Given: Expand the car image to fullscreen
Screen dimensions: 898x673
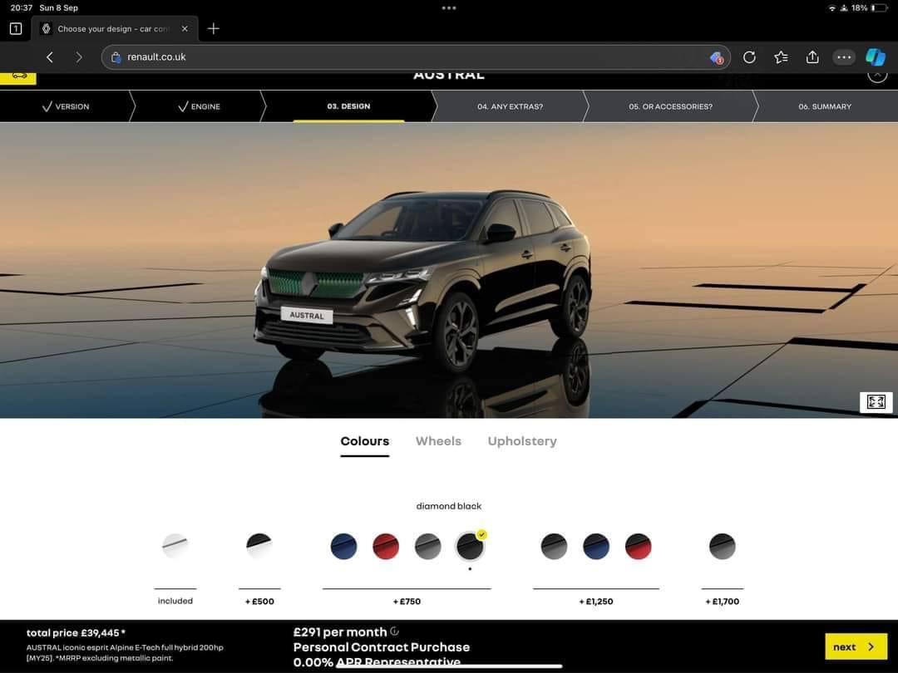Looking at the screenshot, I should coord(876,402).
